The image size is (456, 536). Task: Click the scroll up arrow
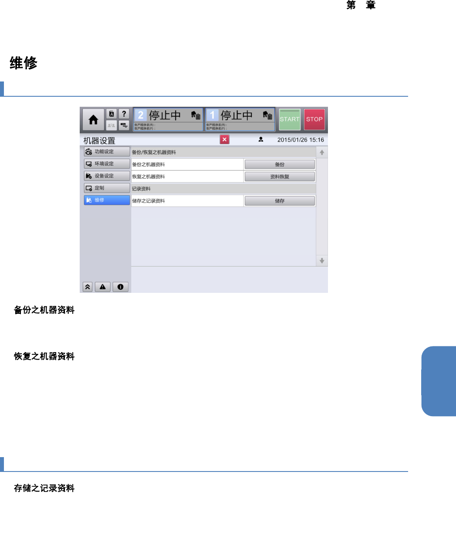pos(322,153)
